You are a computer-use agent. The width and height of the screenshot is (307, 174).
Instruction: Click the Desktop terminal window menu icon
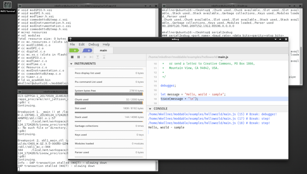tap(164, 6)
